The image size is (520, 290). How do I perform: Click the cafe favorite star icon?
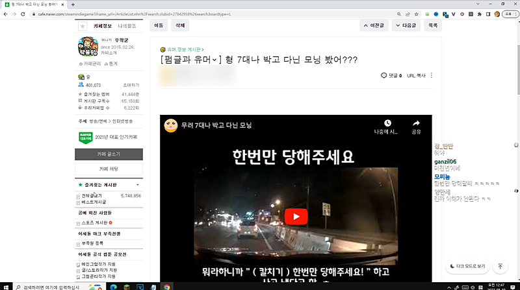pos(82,27)
